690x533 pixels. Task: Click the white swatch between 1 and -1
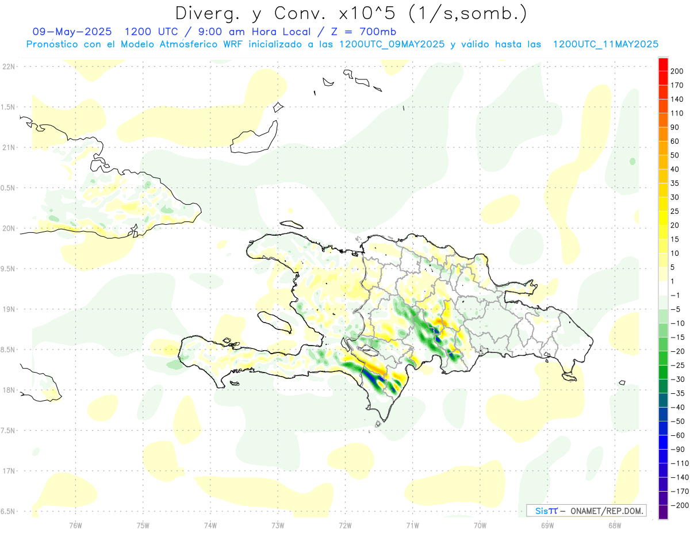(x=663, y=288)
